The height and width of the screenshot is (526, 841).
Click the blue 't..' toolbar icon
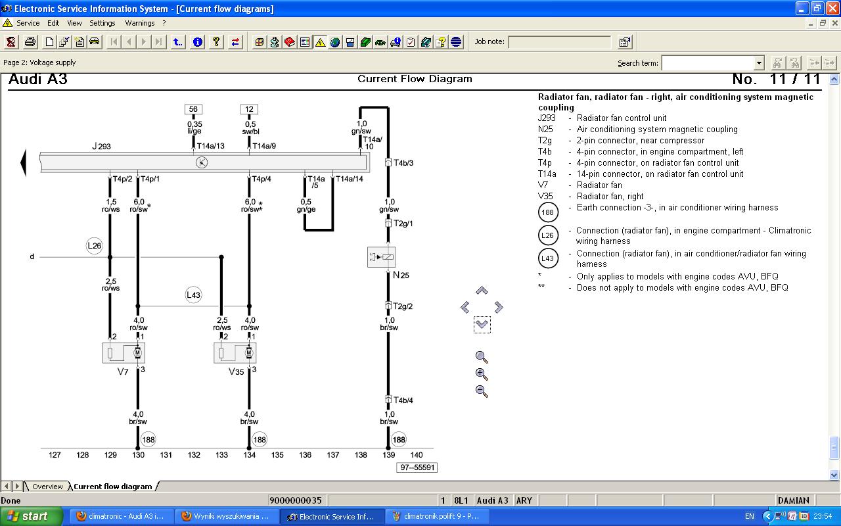pos(178,42)
